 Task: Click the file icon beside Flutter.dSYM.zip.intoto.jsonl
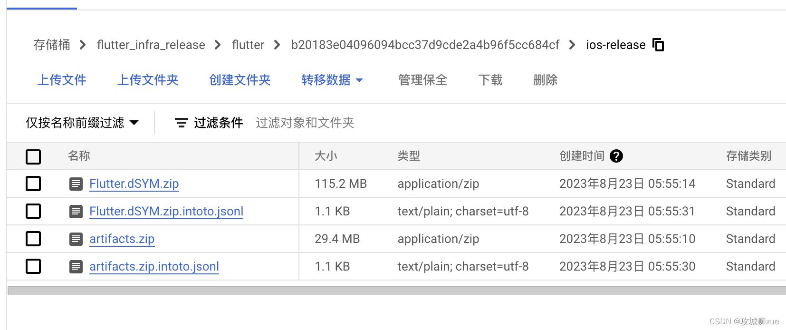coord(76,211)
